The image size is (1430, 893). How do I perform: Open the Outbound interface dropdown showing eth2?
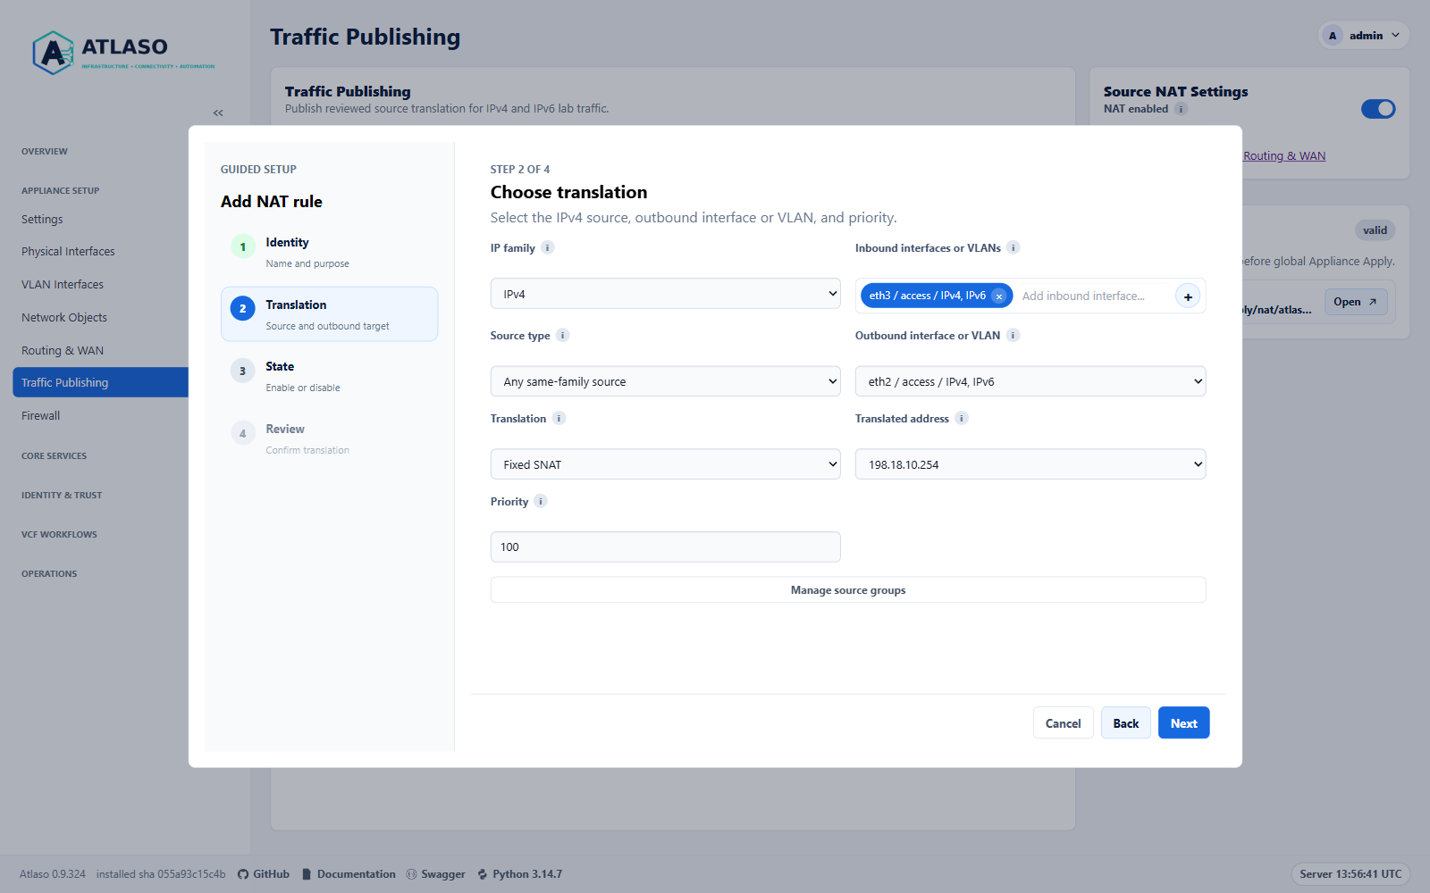click(x=1030, y=381)
